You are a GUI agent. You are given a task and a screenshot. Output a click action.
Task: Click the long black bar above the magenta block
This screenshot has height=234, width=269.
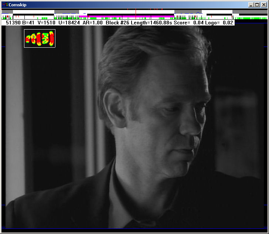pyautogui.click(x=130, y=14)
